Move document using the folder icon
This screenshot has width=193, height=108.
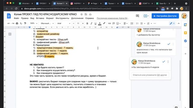pos(86,14)
